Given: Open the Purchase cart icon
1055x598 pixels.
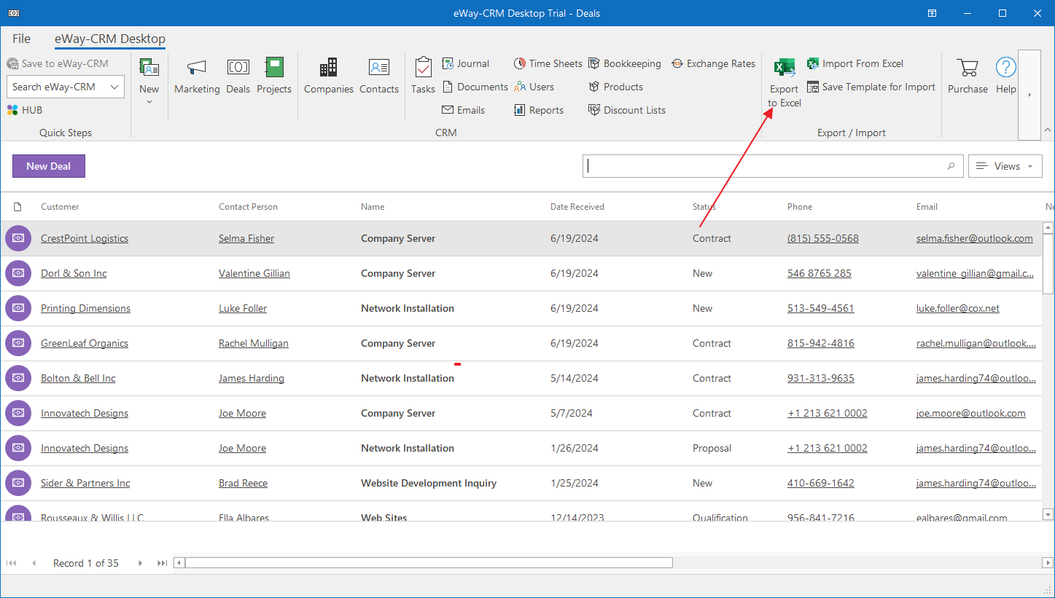Looking at the screenshot, I should [x=968, y=76].
